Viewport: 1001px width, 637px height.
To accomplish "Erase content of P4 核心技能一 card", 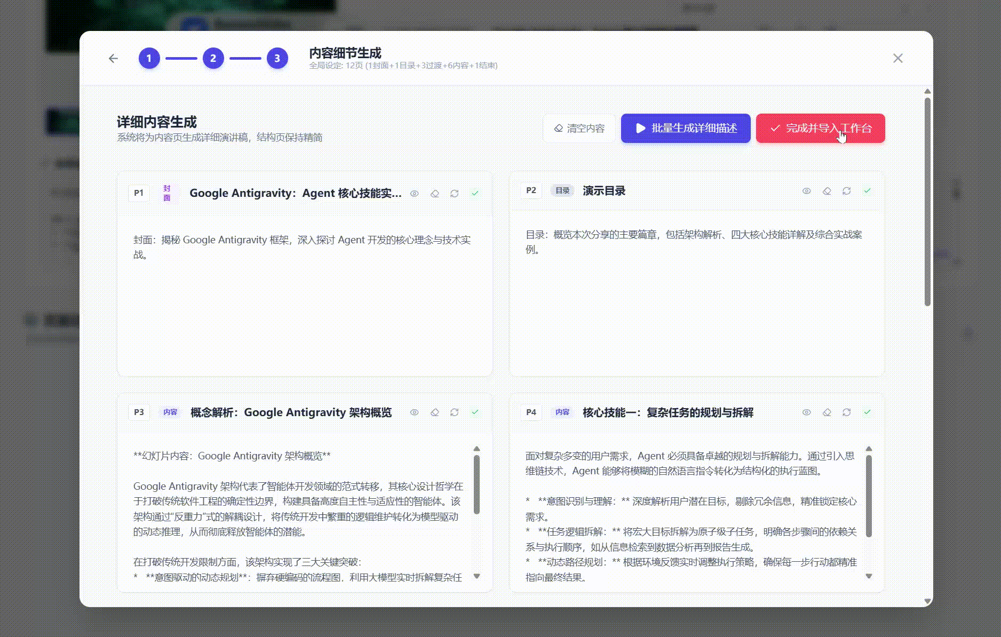I will 827,412.
